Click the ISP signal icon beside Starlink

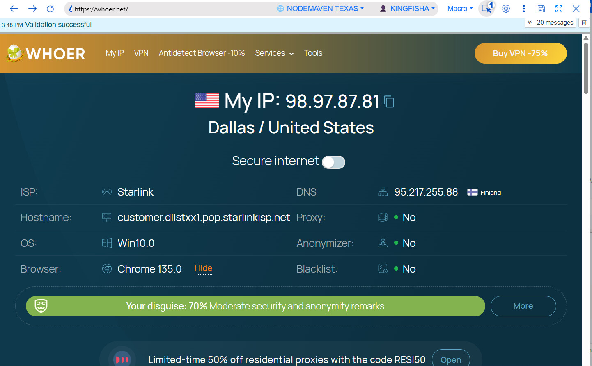pyautogui.click(x=107, y=192)
